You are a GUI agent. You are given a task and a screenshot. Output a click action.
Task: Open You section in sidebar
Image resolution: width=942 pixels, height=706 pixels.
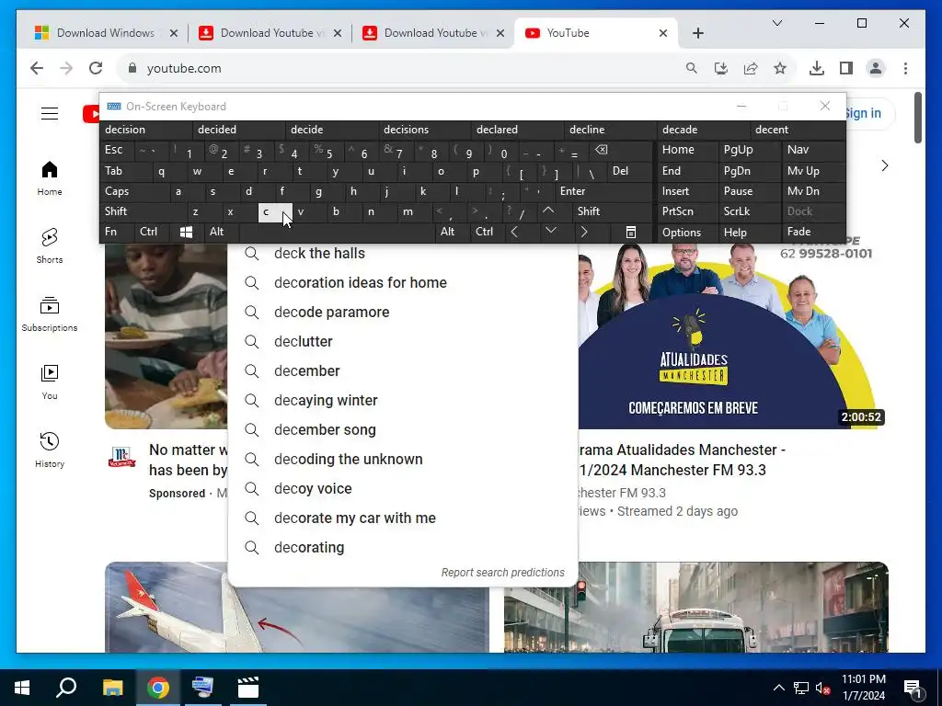click(50, 381)
